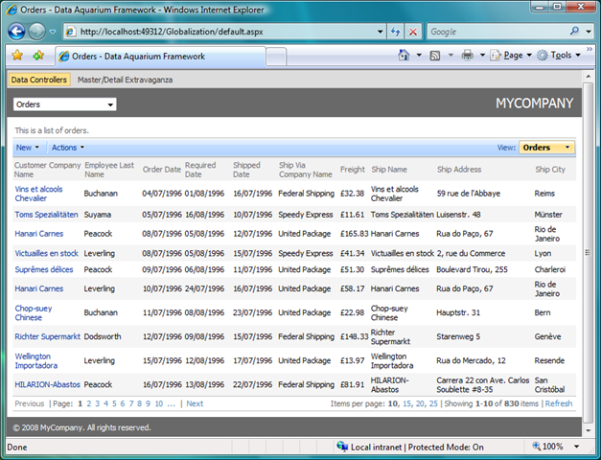Screen dimensions: 601x460
Task: Open the search provider dropdown arrow
Action: coord(589,32)
